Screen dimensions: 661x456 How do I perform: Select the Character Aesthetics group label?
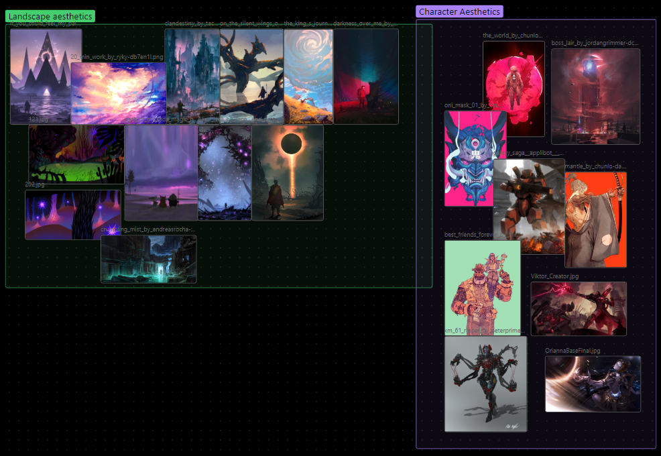tap(459, 11)
